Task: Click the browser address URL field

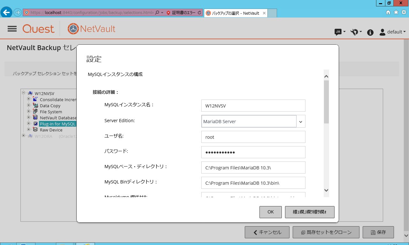Action: pyautogui.click(x=92, y=13)
